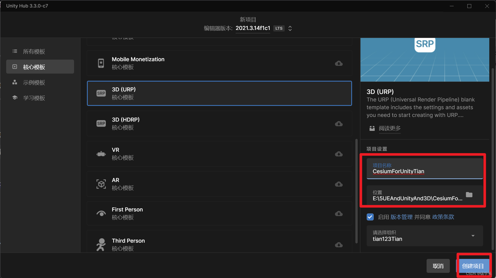Click the SRP template preview thumbnail
This screenshot has width=496, height=278.
425,60
